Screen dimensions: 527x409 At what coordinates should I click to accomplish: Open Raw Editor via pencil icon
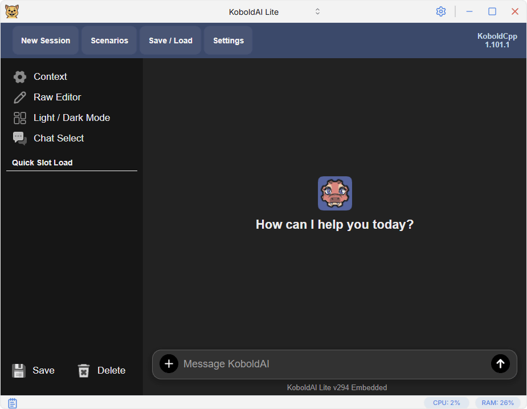point(20,98)
